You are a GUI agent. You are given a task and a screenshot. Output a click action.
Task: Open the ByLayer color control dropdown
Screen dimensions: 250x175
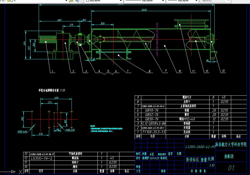121,1
